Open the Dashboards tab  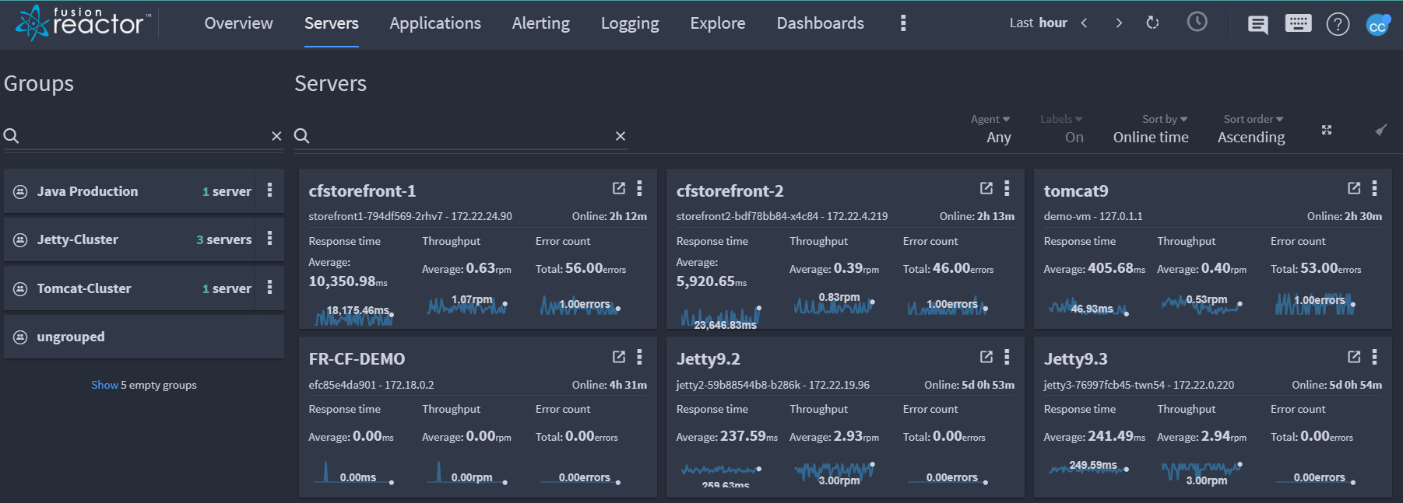tap(821, 23)
